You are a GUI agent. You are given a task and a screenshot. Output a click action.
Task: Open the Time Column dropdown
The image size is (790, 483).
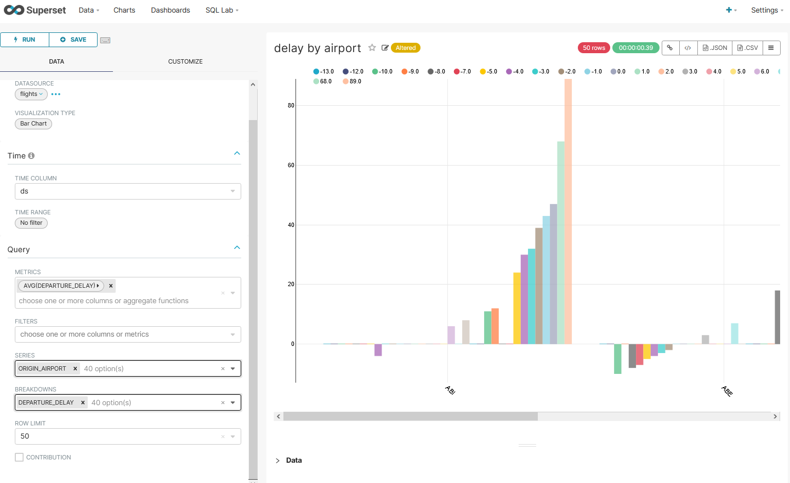pyautogui.click(x=128, y=191)
